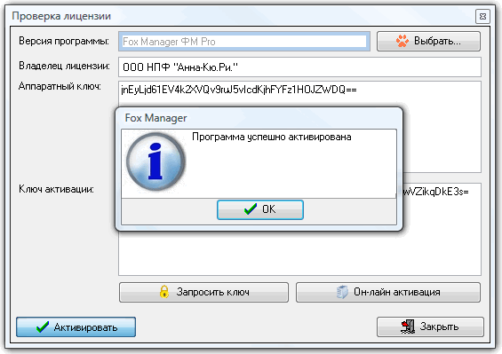Click the exit door icon on Закрыть
Screen dimensions: 502x354
click(408, 326)
